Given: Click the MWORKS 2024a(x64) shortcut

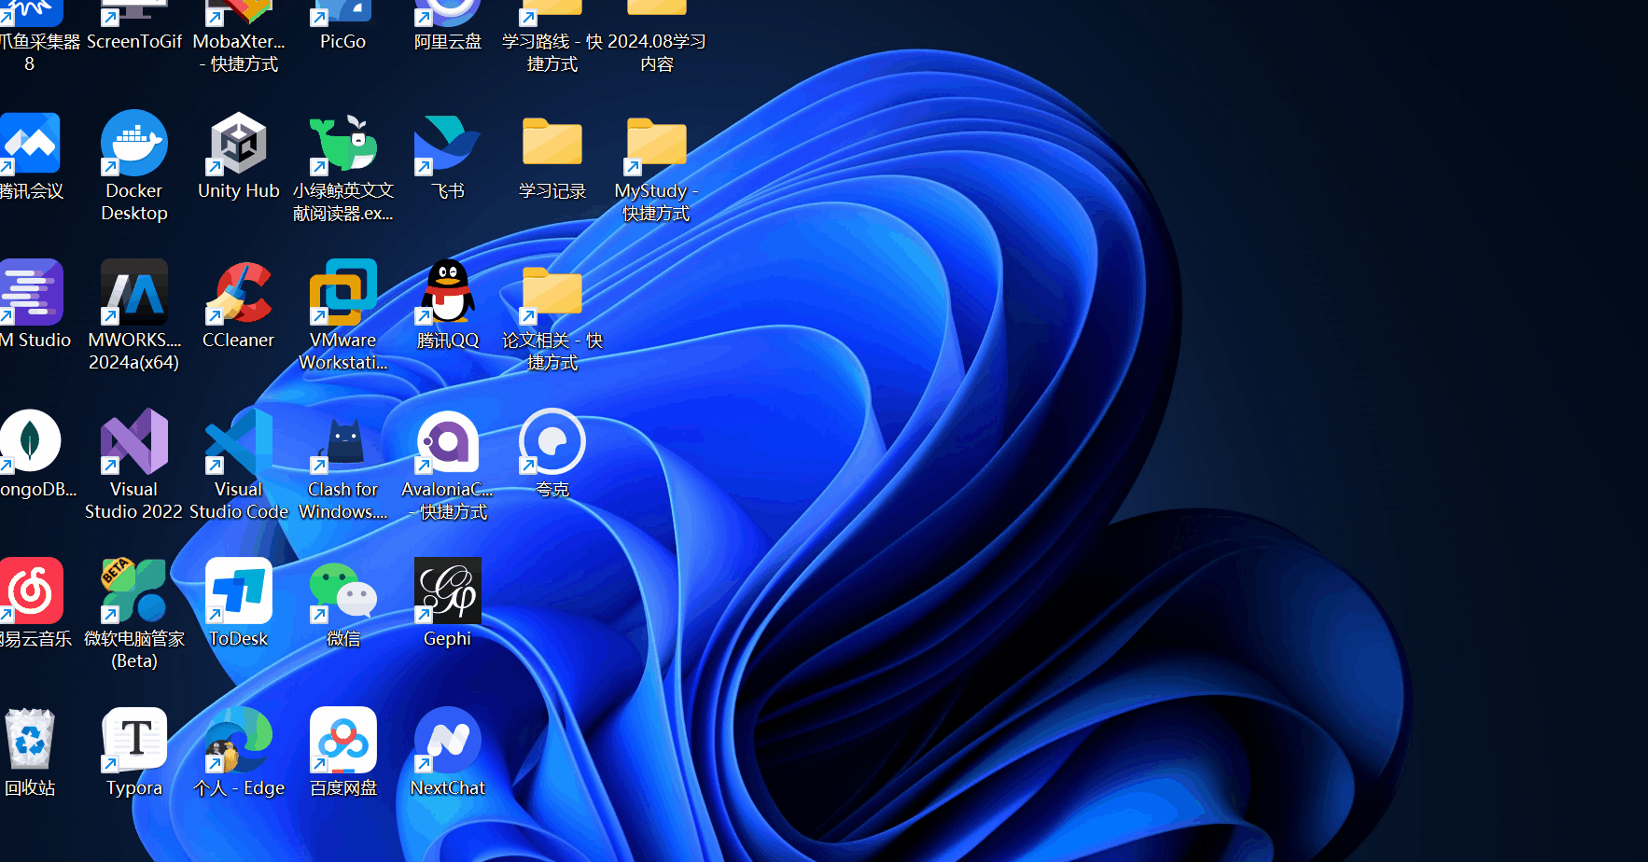Looking at the screenshot, I should 134,292.
